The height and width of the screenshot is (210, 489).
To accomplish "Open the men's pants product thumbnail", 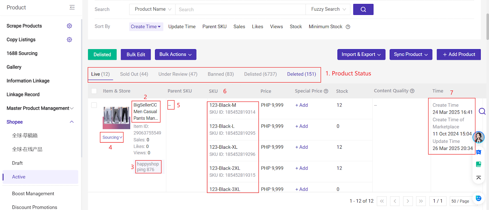I will [x=116, y=118].
